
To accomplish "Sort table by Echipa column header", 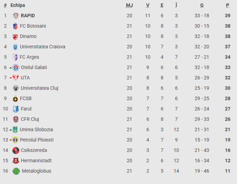I will (x=18, y=5).
